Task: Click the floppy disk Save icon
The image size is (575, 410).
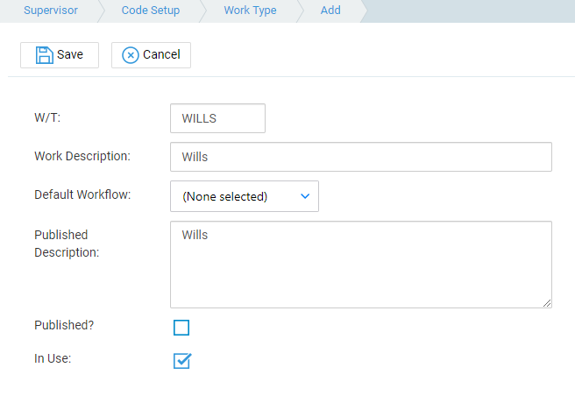Action: pyautogui.click(x=45, y=55)
